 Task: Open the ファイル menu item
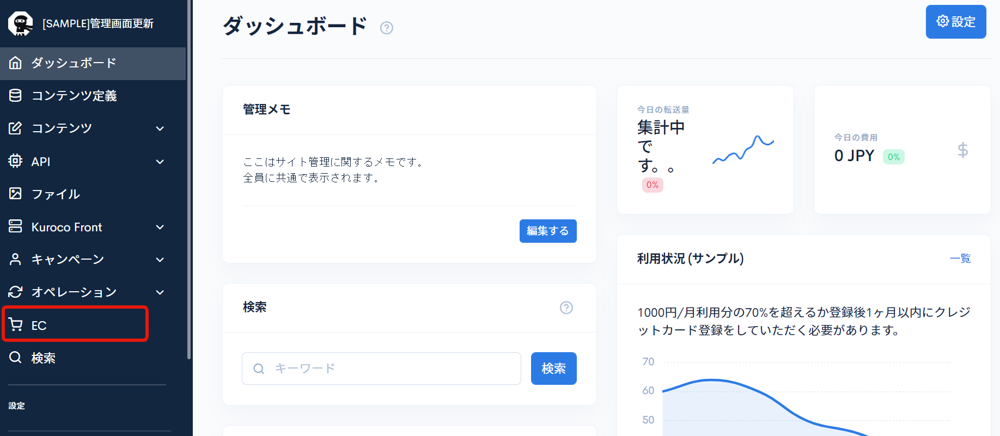56,194
